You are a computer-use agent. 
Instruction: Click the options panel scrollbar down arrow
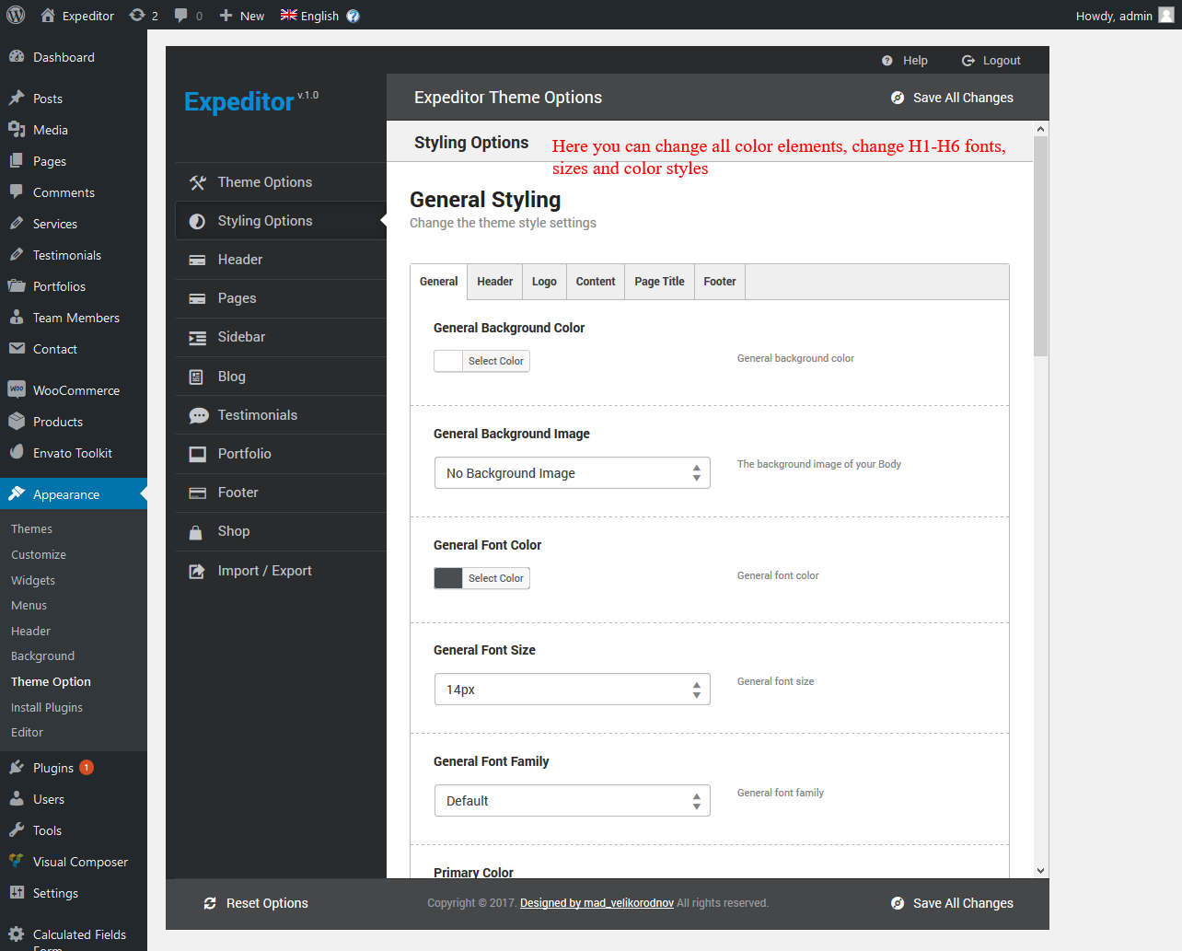pyautogui.click(x=1040, y=870)
